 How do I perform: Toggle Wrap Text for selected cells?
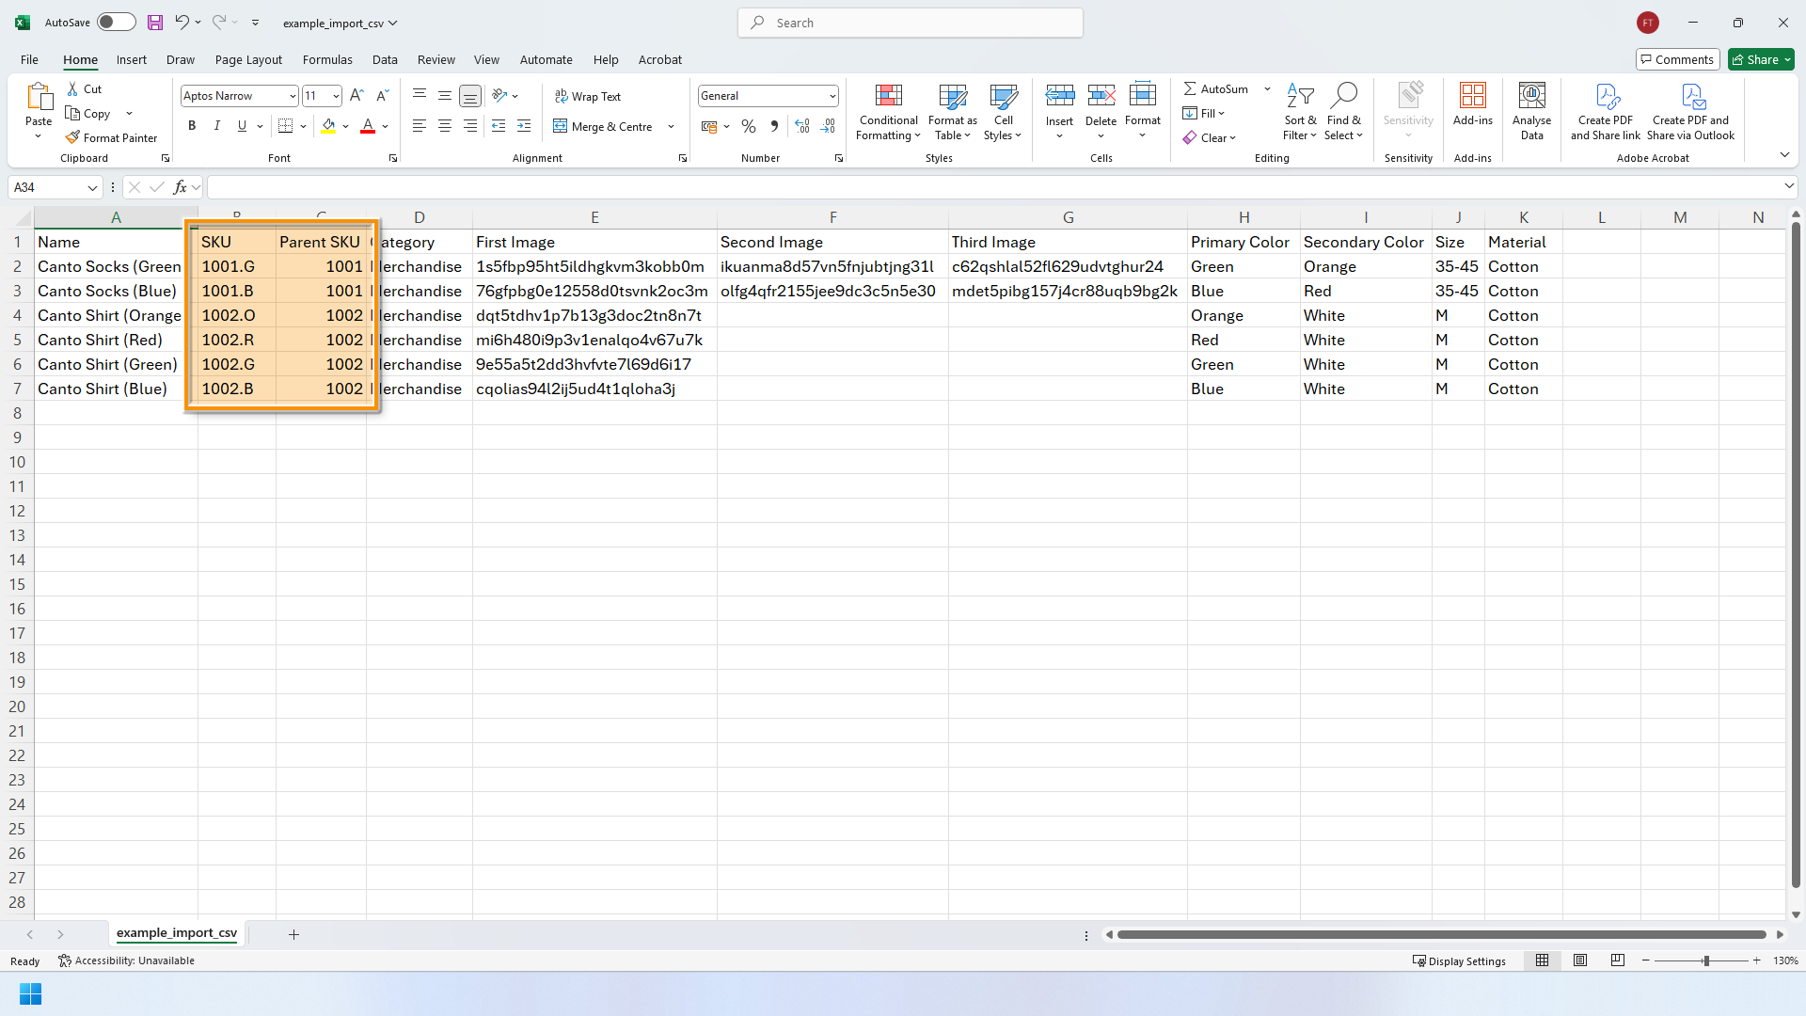pyautogui.click(x=588, y=96)
